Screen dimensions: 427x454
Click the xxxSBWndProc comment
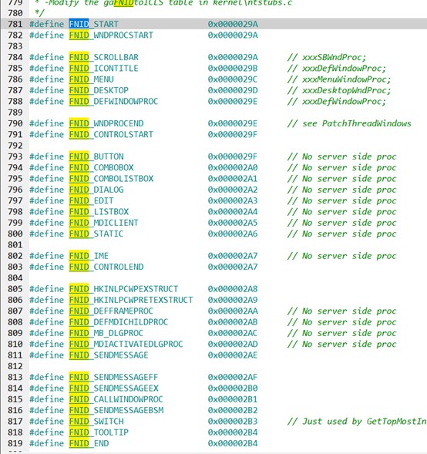[x=327, y=57]
